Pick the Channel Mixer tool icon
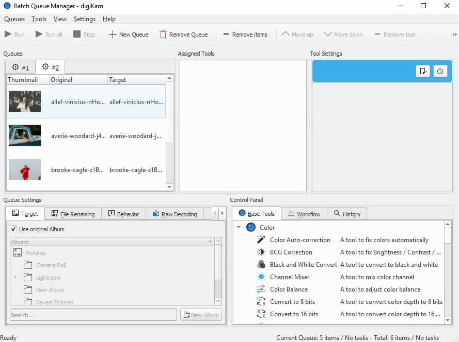The image size is (459, 342). click(x=261, y=277)
